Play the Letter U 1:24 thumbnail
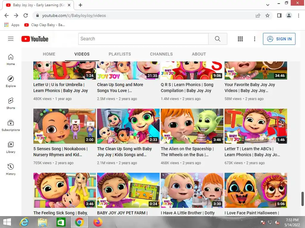305x228 pixels. [x=65, y=71]
